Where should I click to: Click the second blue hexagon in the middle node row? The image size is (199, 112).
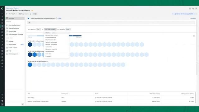coord(35,55)
